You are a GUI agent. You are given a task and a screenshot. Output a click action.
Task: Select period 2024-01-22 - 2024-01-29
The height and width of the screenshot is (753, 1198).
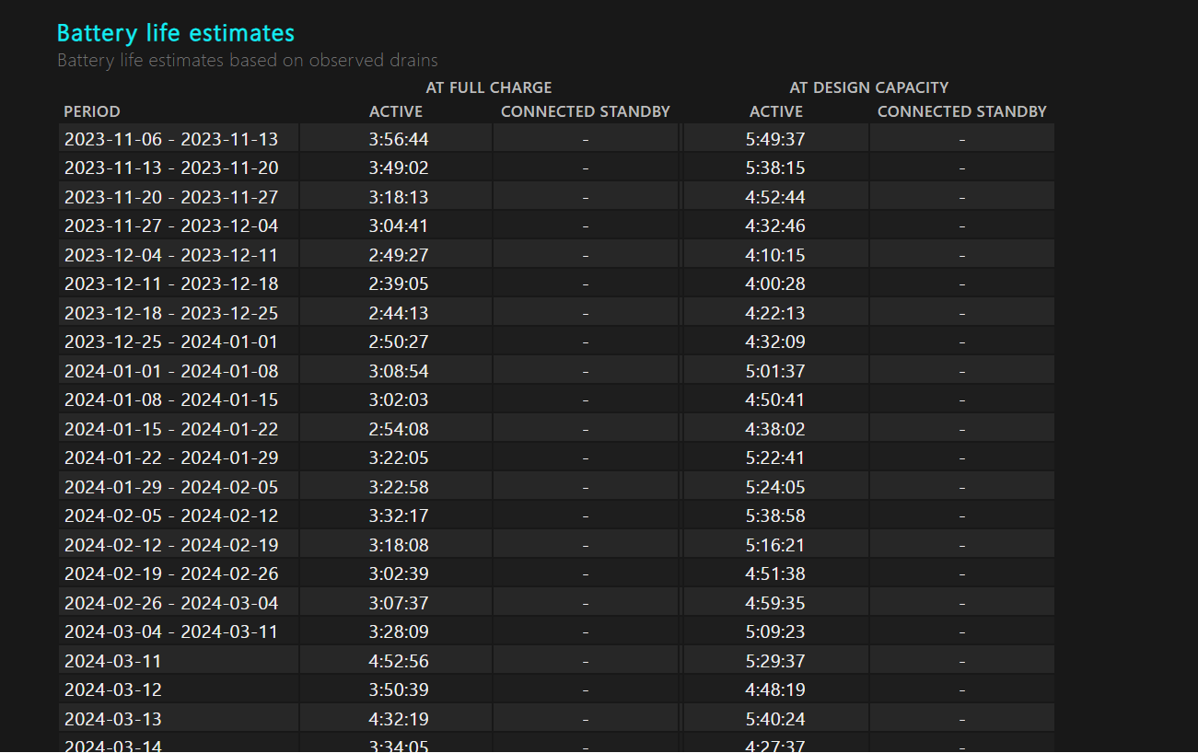point(171,458)
